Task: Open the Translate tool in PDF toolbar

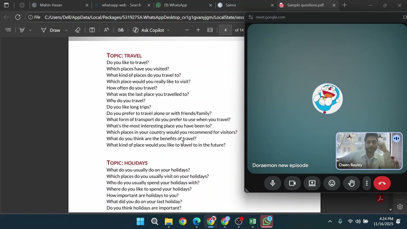Action: pos(121,30)
